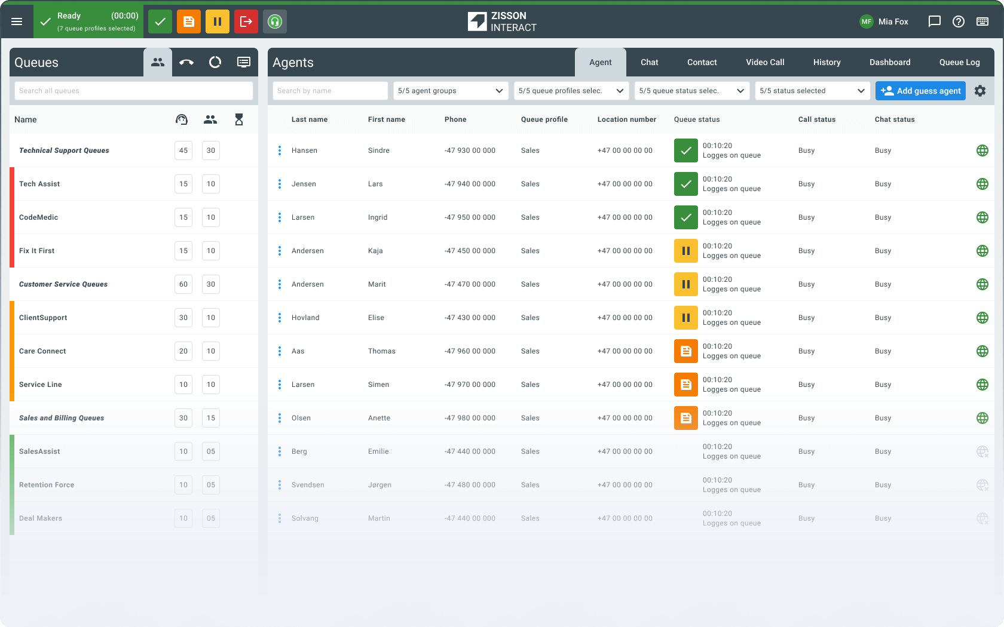This screenshot has height=627, width=1004.
Task: Open the Agents panel settings gear
Action: [980, 91]
